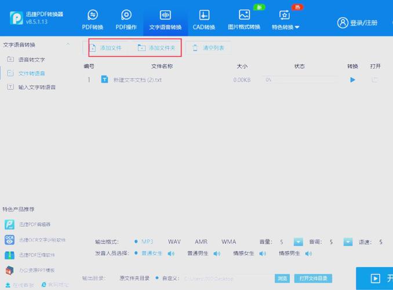This screenshot has height=290, width=393.
Task: Preview 普通男生 voice with speaker icon
Action: pos(217,253)
